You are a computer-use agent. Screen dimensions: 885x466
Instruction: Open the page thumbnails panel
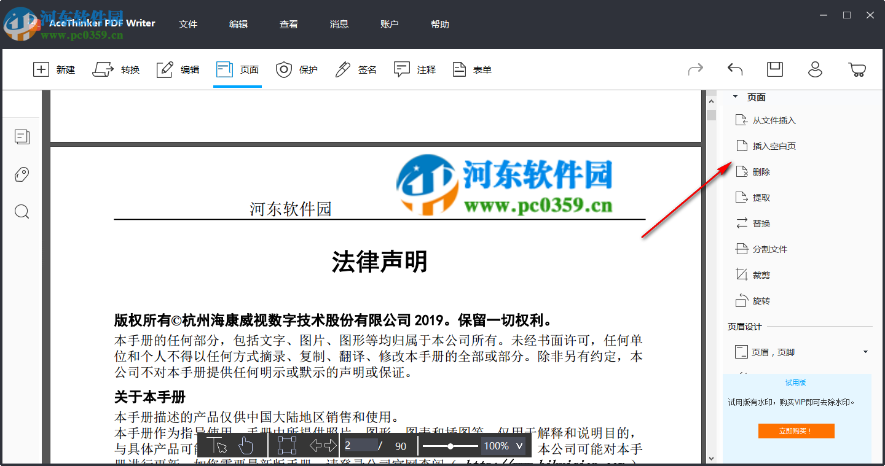(22, 137)
